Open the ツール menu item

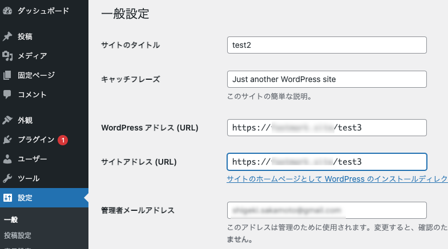(x=29, y=178)
